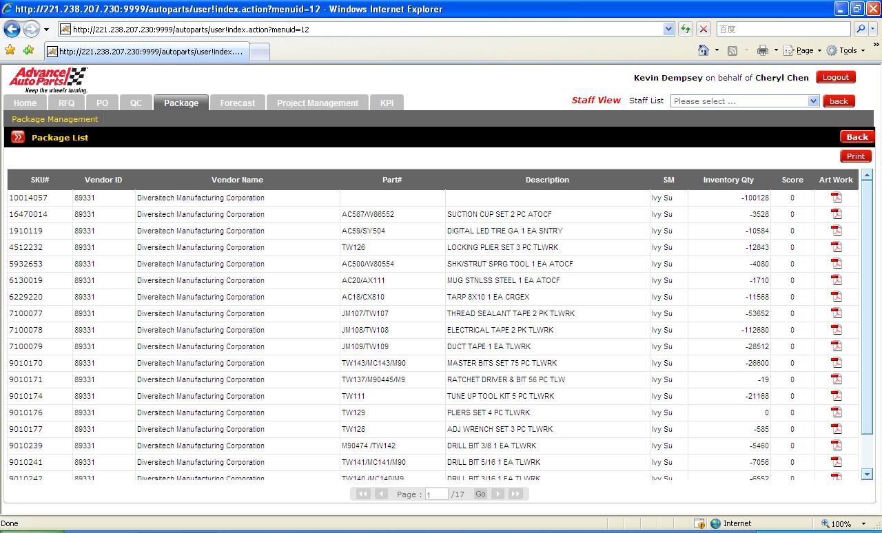Viewport: 882px width, 533px height.
Task: Click the browser Print icon
Action: point(762,50)
